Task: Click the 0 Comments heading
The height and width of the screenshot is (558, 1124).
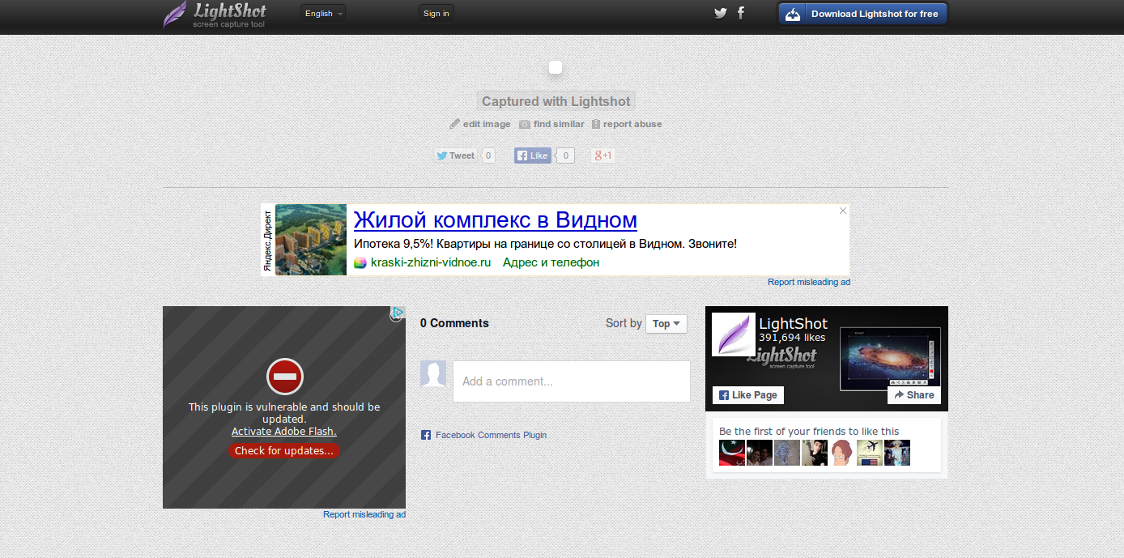Action: tap(454, 323)
